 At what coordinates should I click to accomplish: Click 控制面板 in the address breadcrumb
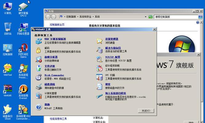[71, 17]
